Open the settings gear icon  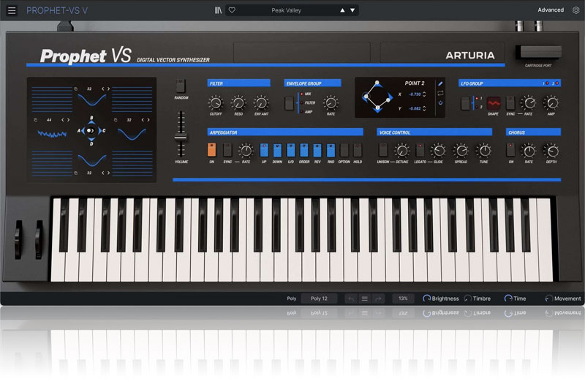click(575, 10)
